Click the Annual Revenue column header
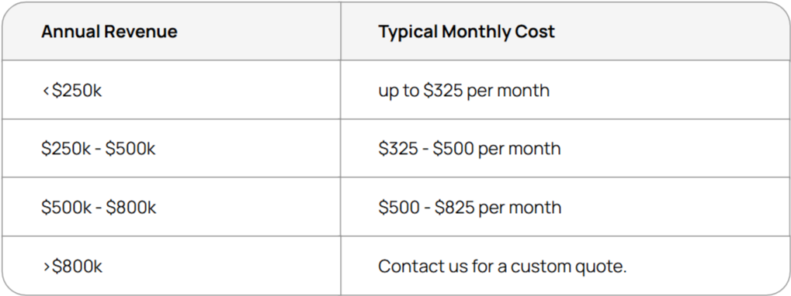Viewport: 791px width, 296px height. point(109,32)
